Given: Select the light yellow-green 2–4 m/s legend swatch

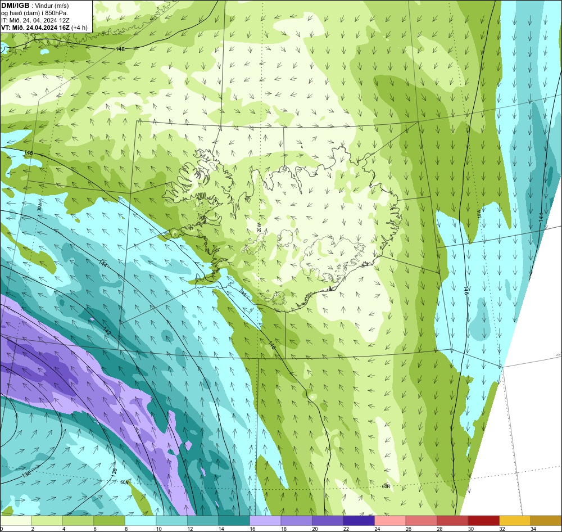Looking at the screenshot, I should click(x=47, y=520).
